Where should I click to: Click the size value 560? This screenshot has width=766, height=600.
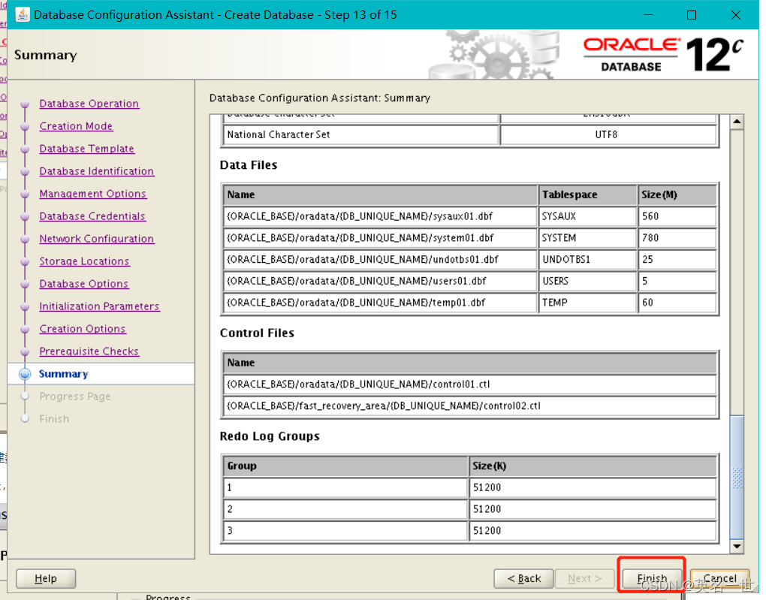tap(677, 216)
